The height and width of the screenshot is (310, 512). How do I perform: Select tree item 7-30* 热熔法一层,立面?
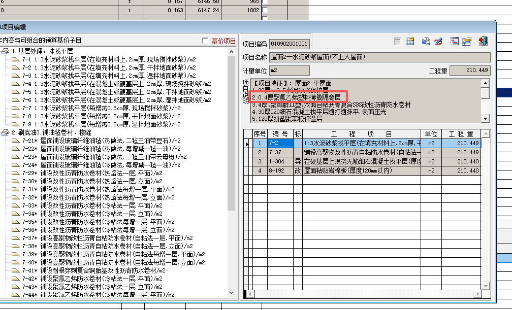pos(92,181)
